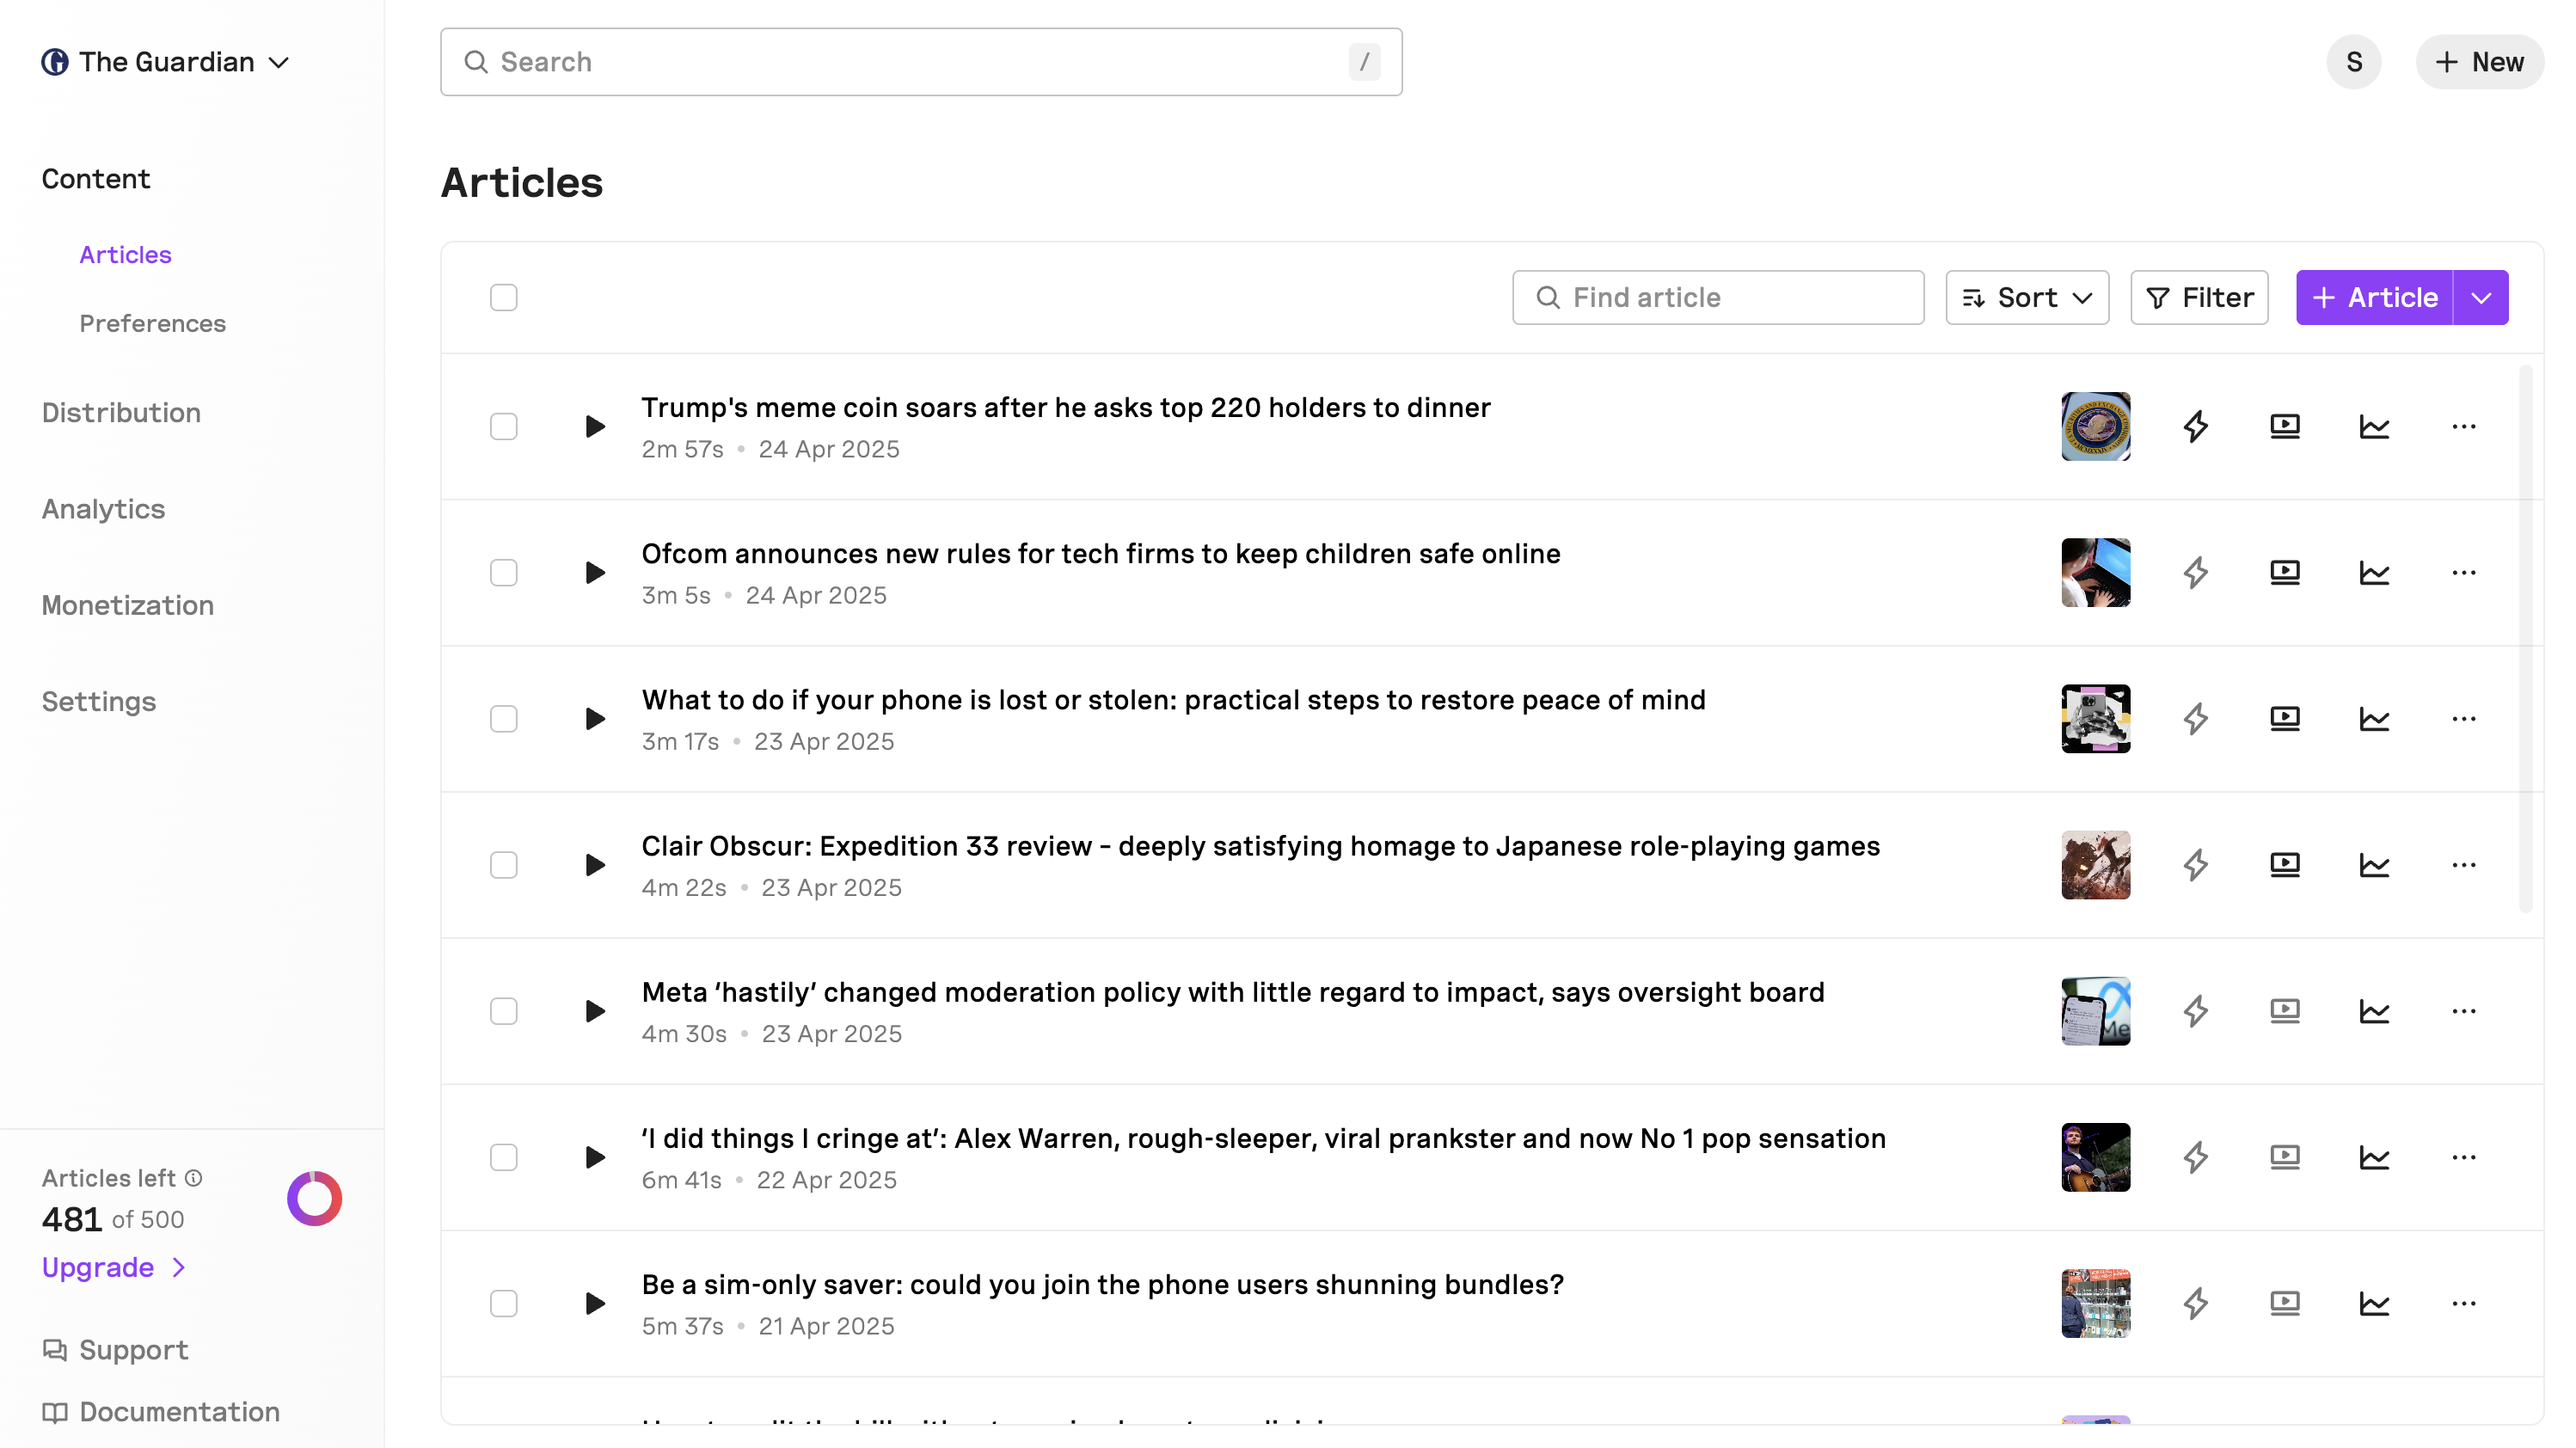The height and width of the screenshot is (1448, 2576).
Task: Click info icon beside Articles left
Action: coord(194,1178)
